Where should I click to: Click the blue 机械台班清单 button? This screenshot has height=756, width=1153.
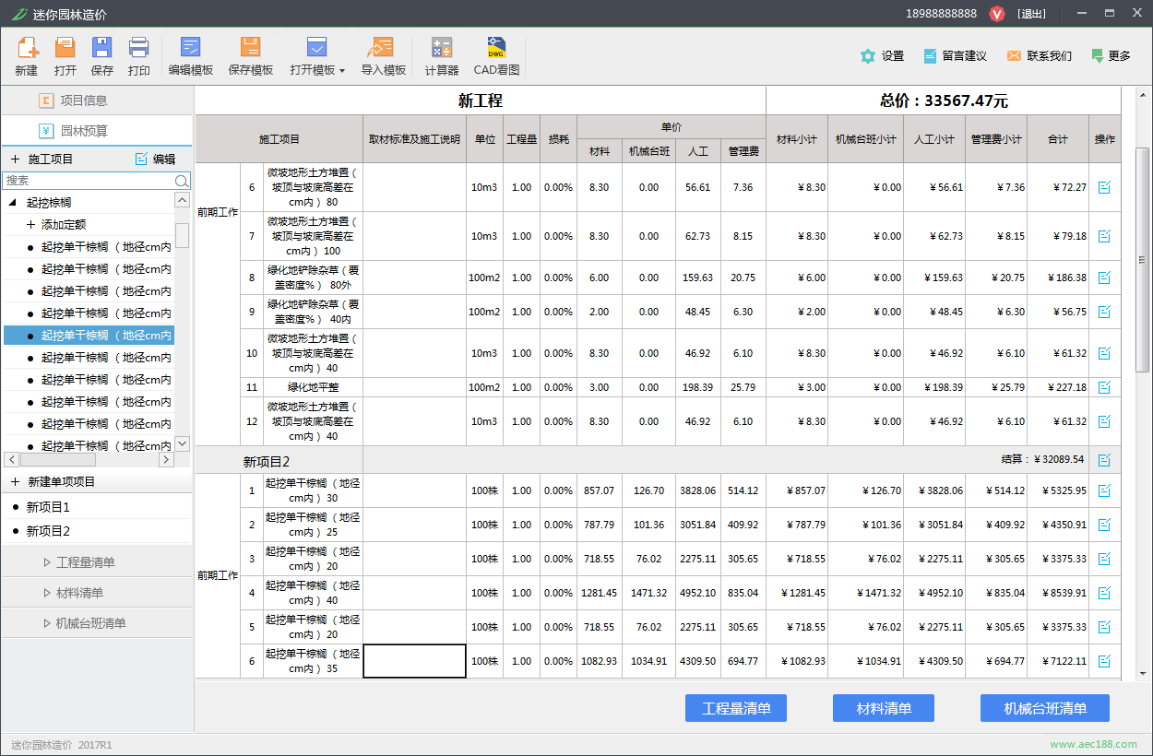1044,708
